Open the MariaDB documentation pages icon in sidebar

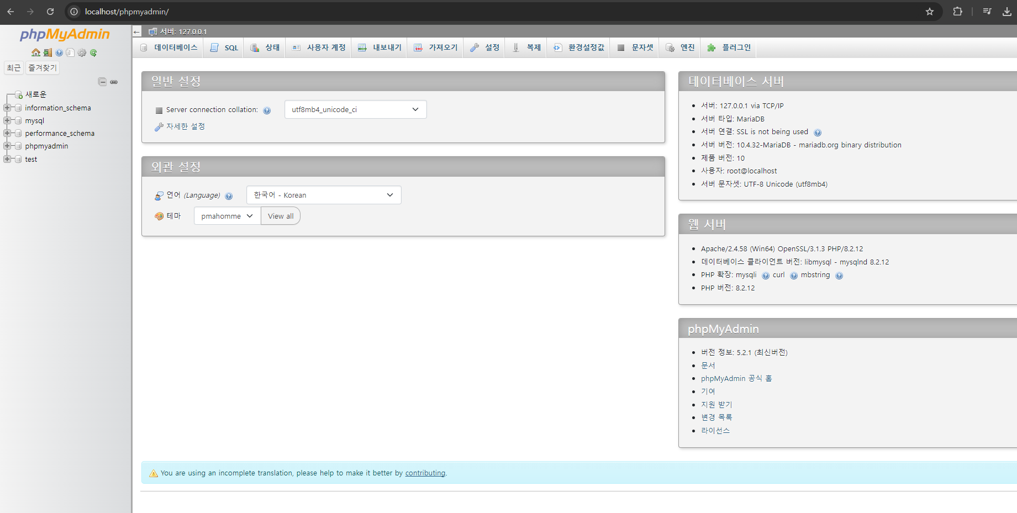point(70,52)
